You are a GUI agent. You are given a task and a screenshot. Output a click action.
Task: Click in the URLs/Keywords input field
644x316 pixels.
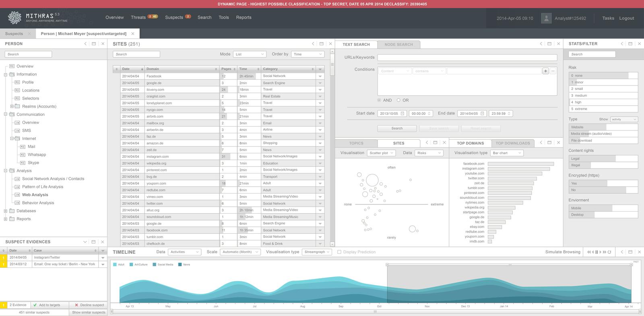(x=467, y=57)
